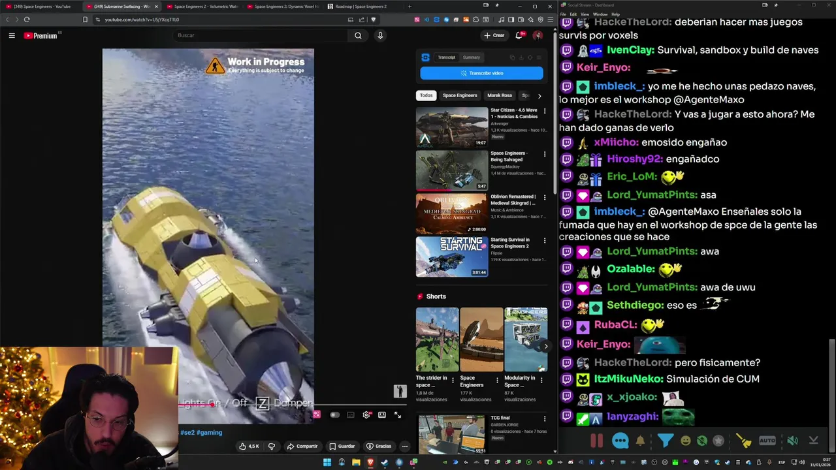This screenshot has height=470, width=836.
Task: Click the Transcribe video button
Action: pyautogui.click(x=481, y=73)
